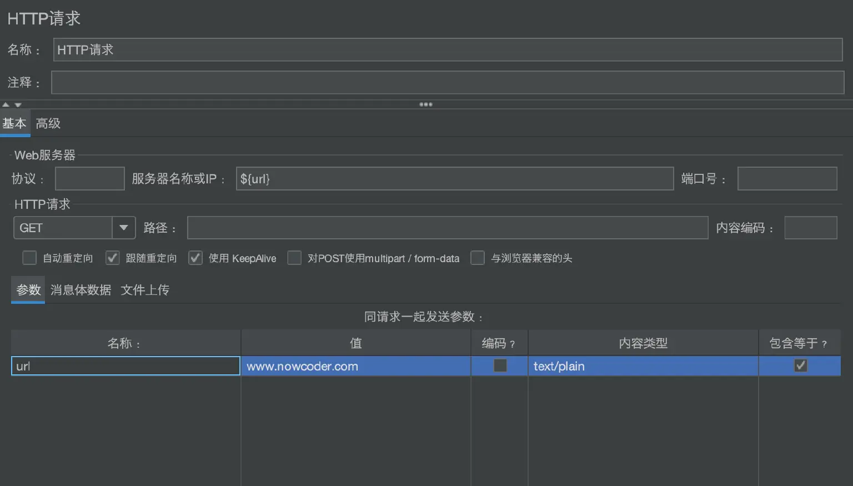Uncheck 包含等于 for the url row
853x486 pixels.
[x=800, y=365]
